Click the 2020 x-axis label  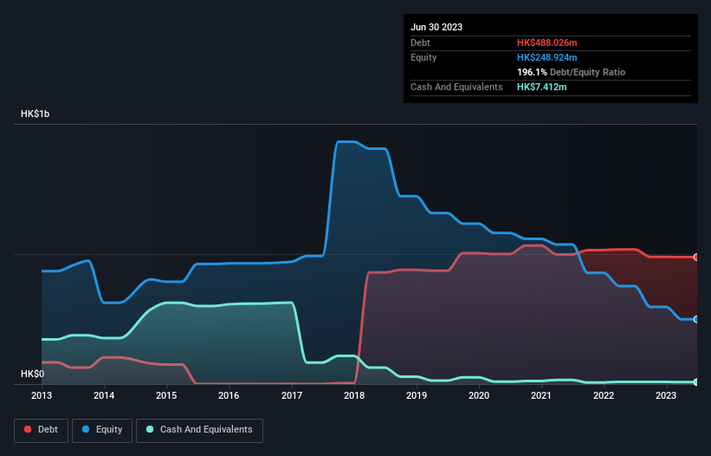point(479,395)
